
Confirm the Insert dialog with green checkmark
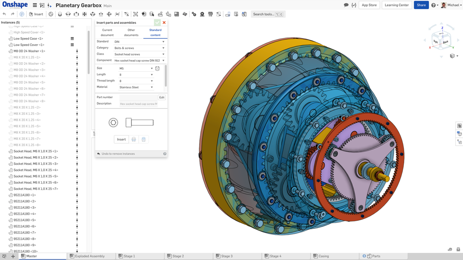click(157, 23)
